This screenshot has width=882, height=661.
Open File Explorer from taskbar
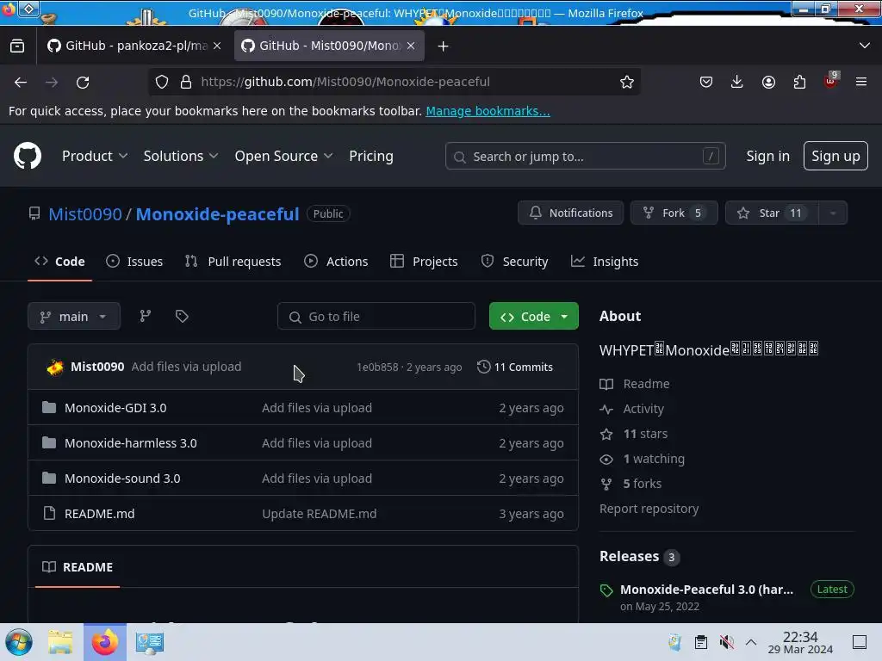(x=61, y=642)
